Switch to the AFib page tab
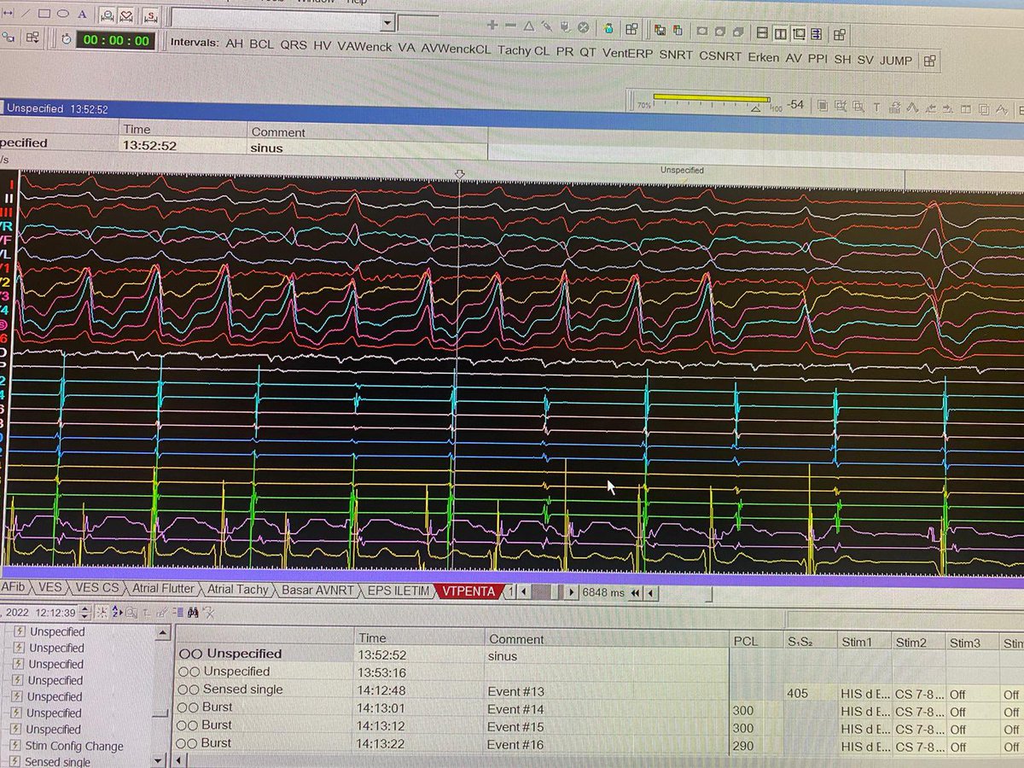The height and width of the screenshot is (768, 1024). 13,587
